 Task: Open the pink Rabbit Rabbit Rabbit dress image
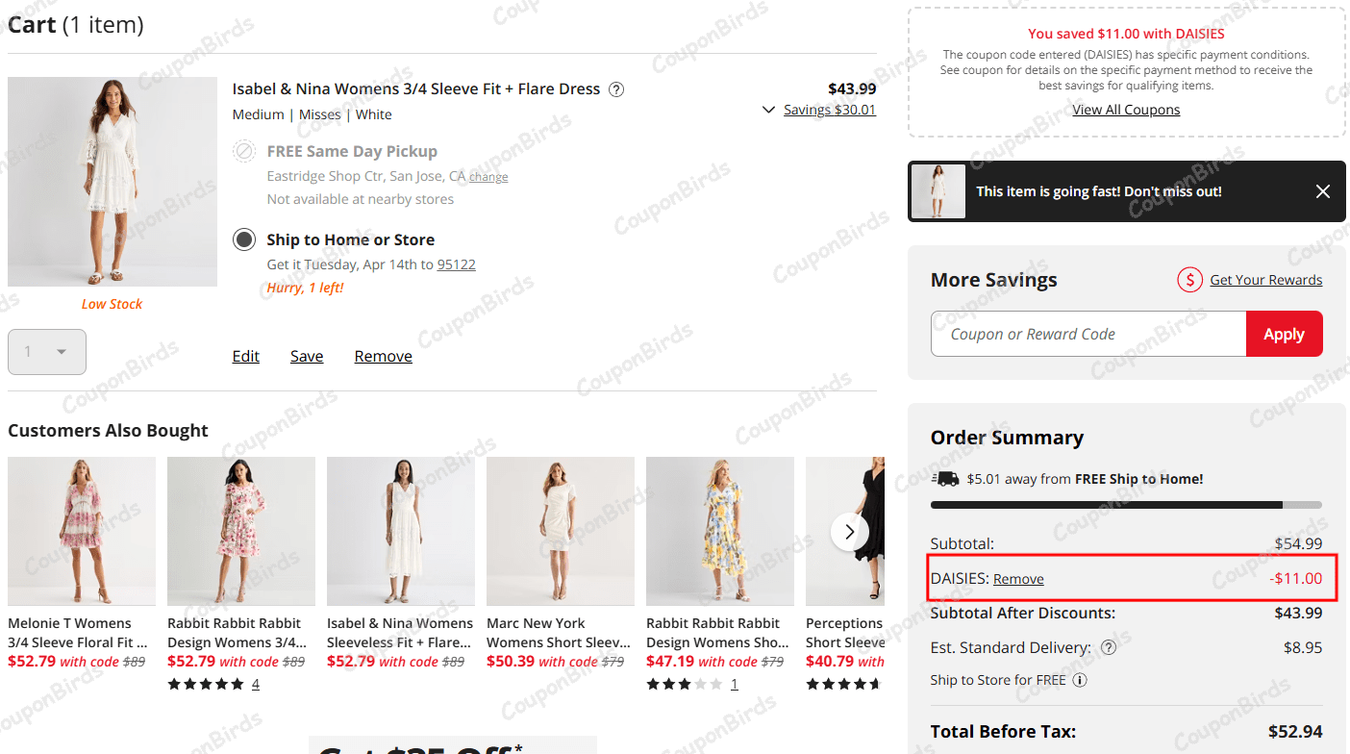tap(241, 531)
